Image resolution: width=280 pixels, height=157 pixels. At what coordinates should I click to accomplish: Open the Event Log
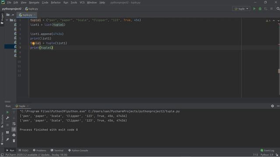click(x=267, y=150)
